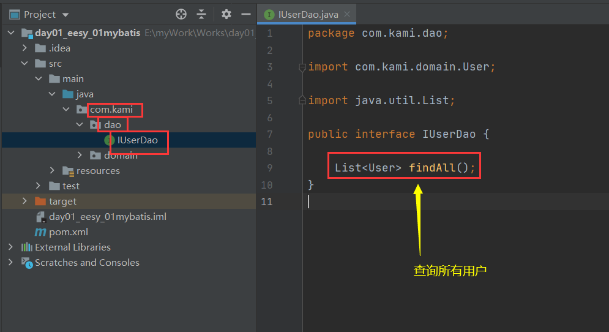This screenshot has width=609, height=332.
Task: Click the IUserDao interface name in code
Action: tap(449, 135)
